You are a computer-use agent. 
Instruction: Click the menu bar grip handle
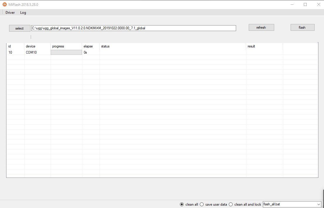(x=2, y=12)
